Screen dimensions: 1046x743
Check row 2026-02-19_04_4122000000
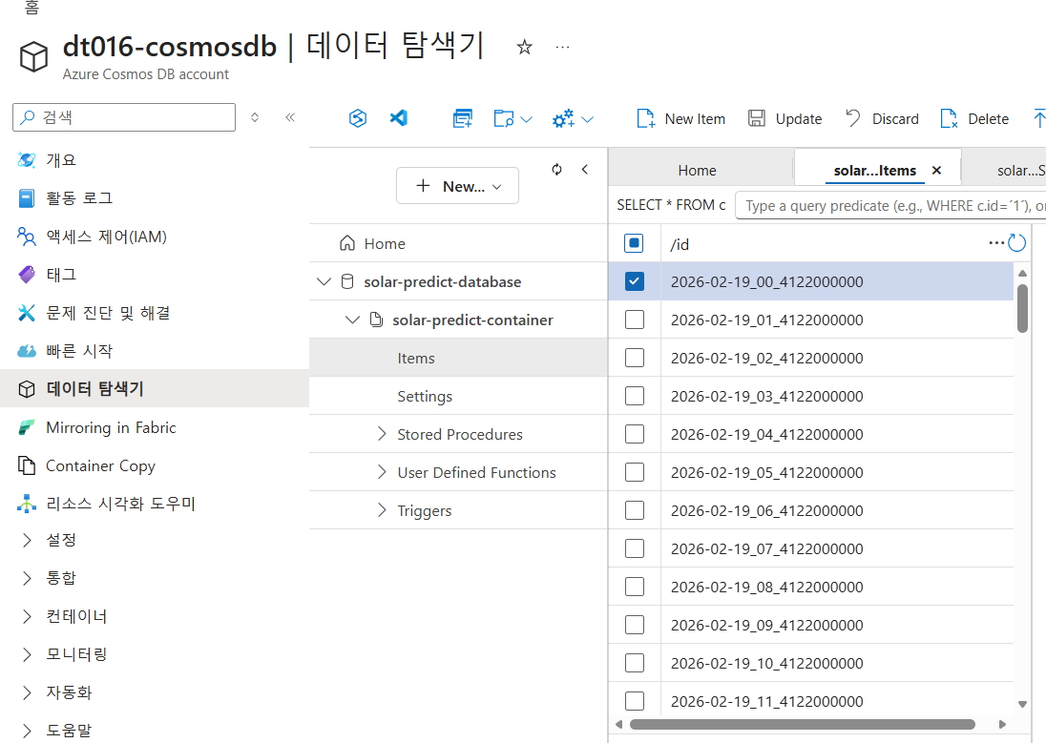(635, 434)
